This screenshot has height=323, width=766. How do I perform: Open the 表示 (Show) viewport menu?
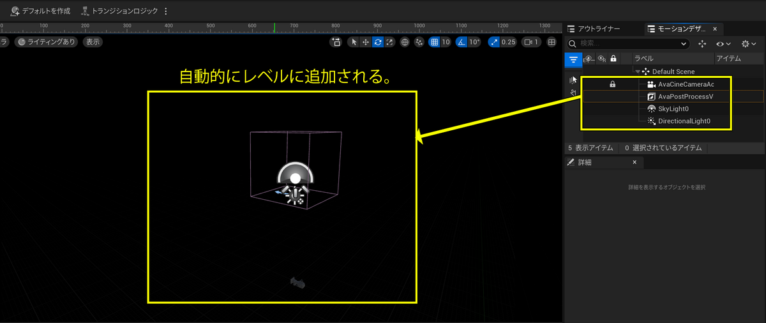(x=93, y=42)
